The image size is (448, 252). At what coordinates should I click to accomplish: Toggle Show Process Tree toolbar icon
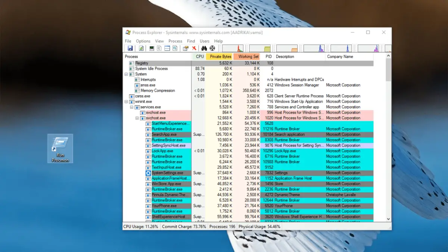click(159, 48)
